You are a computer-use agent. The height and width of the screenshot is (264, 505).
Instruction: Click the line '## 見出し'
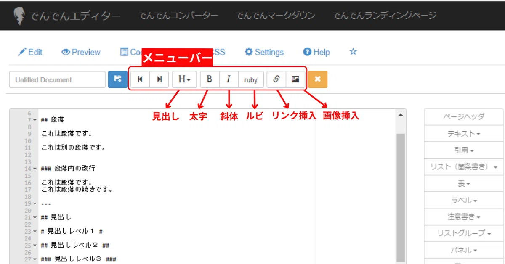pos(56,217)
